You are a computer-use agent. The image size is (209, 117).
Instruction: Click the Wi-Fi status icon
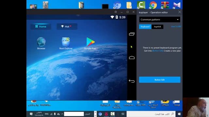pos(112,17)
